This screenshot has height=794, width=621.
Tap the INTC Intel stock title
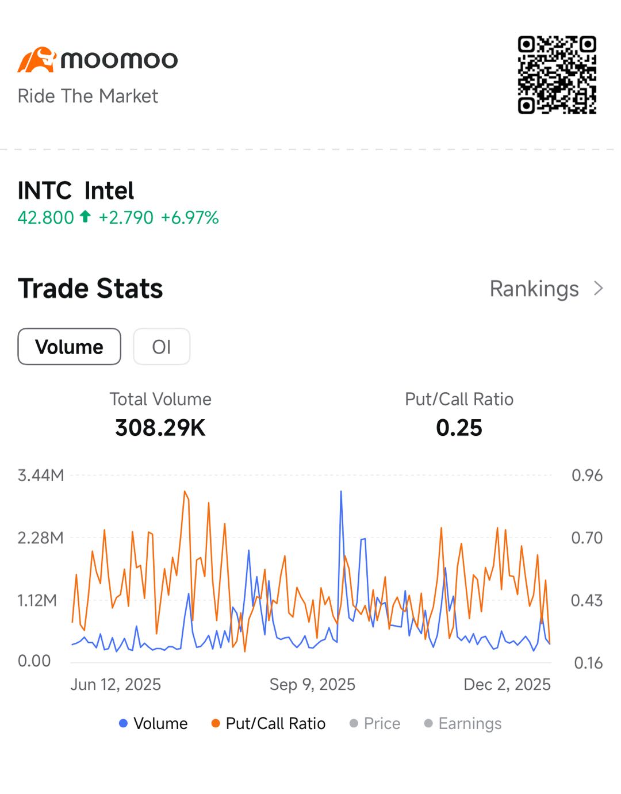[76, 190]
